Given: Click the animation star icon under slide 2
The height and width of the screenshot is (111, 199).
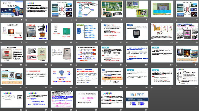Looking at the screenshot, I should 27,20.
